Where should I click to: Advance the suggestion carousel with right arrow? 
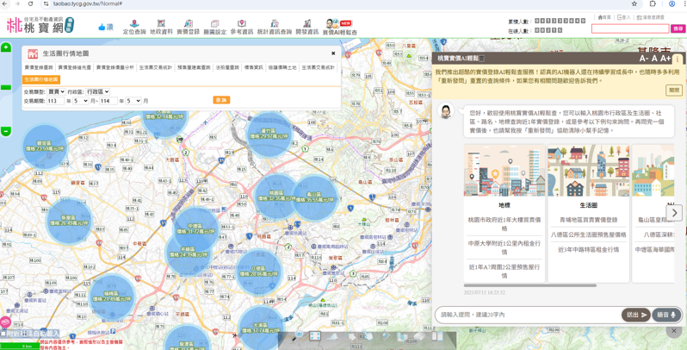click(x=674, y=212)
